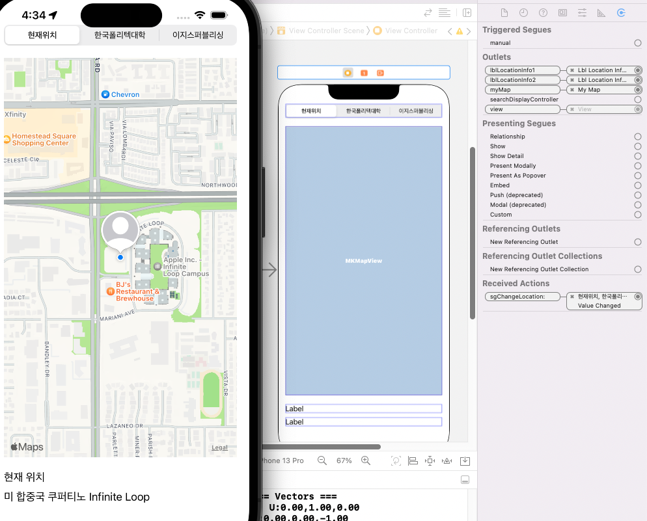The width and height of the screenshot is (647, 521).
Task: Click the Update Frames icon in canvas bar
Action: click(x=396, y=461)
